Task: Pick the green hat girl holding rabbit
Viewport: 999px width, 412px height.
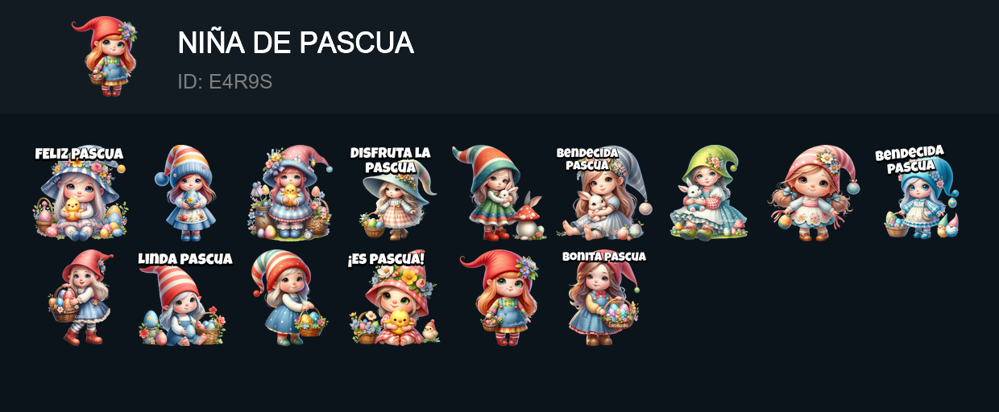Action: coord(708,192)
